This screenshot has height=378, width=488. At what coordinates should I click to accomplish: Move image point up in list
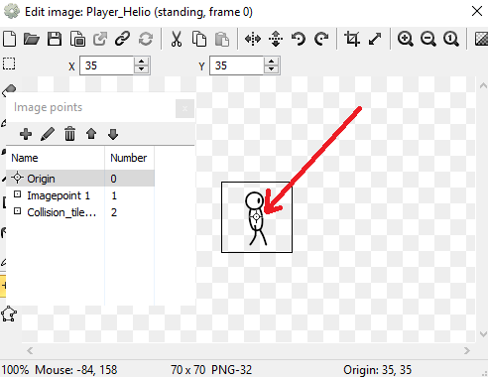(91, 134)
